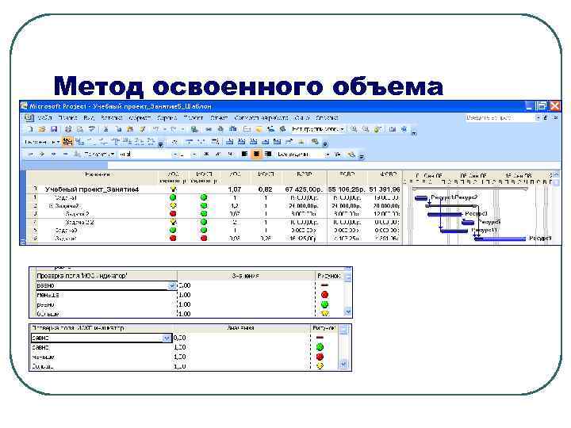Open the Вставка menu

[x=112, y=117]
